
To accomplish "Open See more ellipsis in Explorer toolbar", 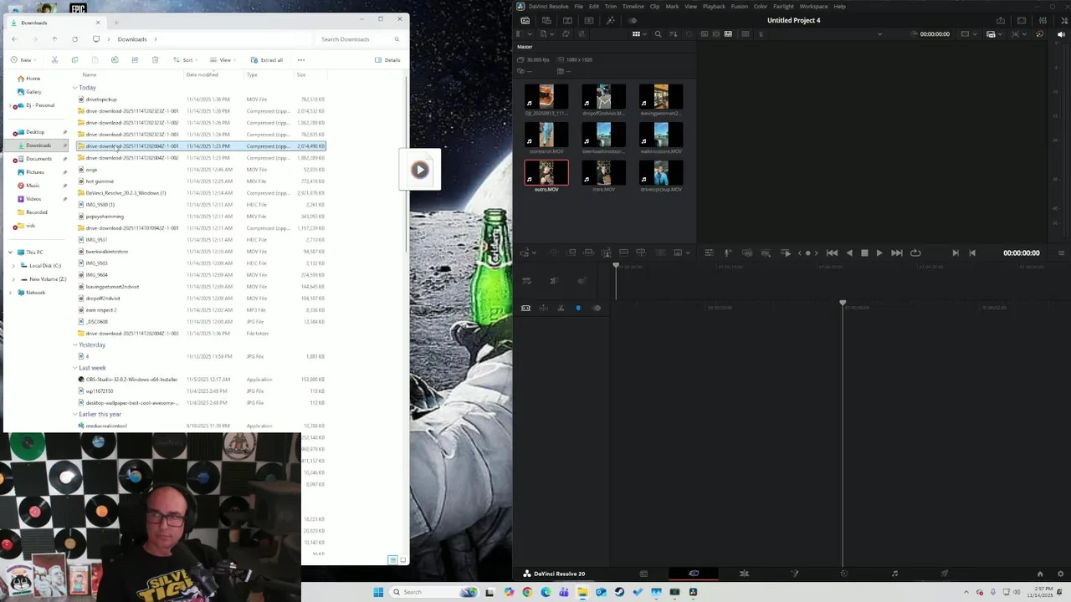I will 301,60.
